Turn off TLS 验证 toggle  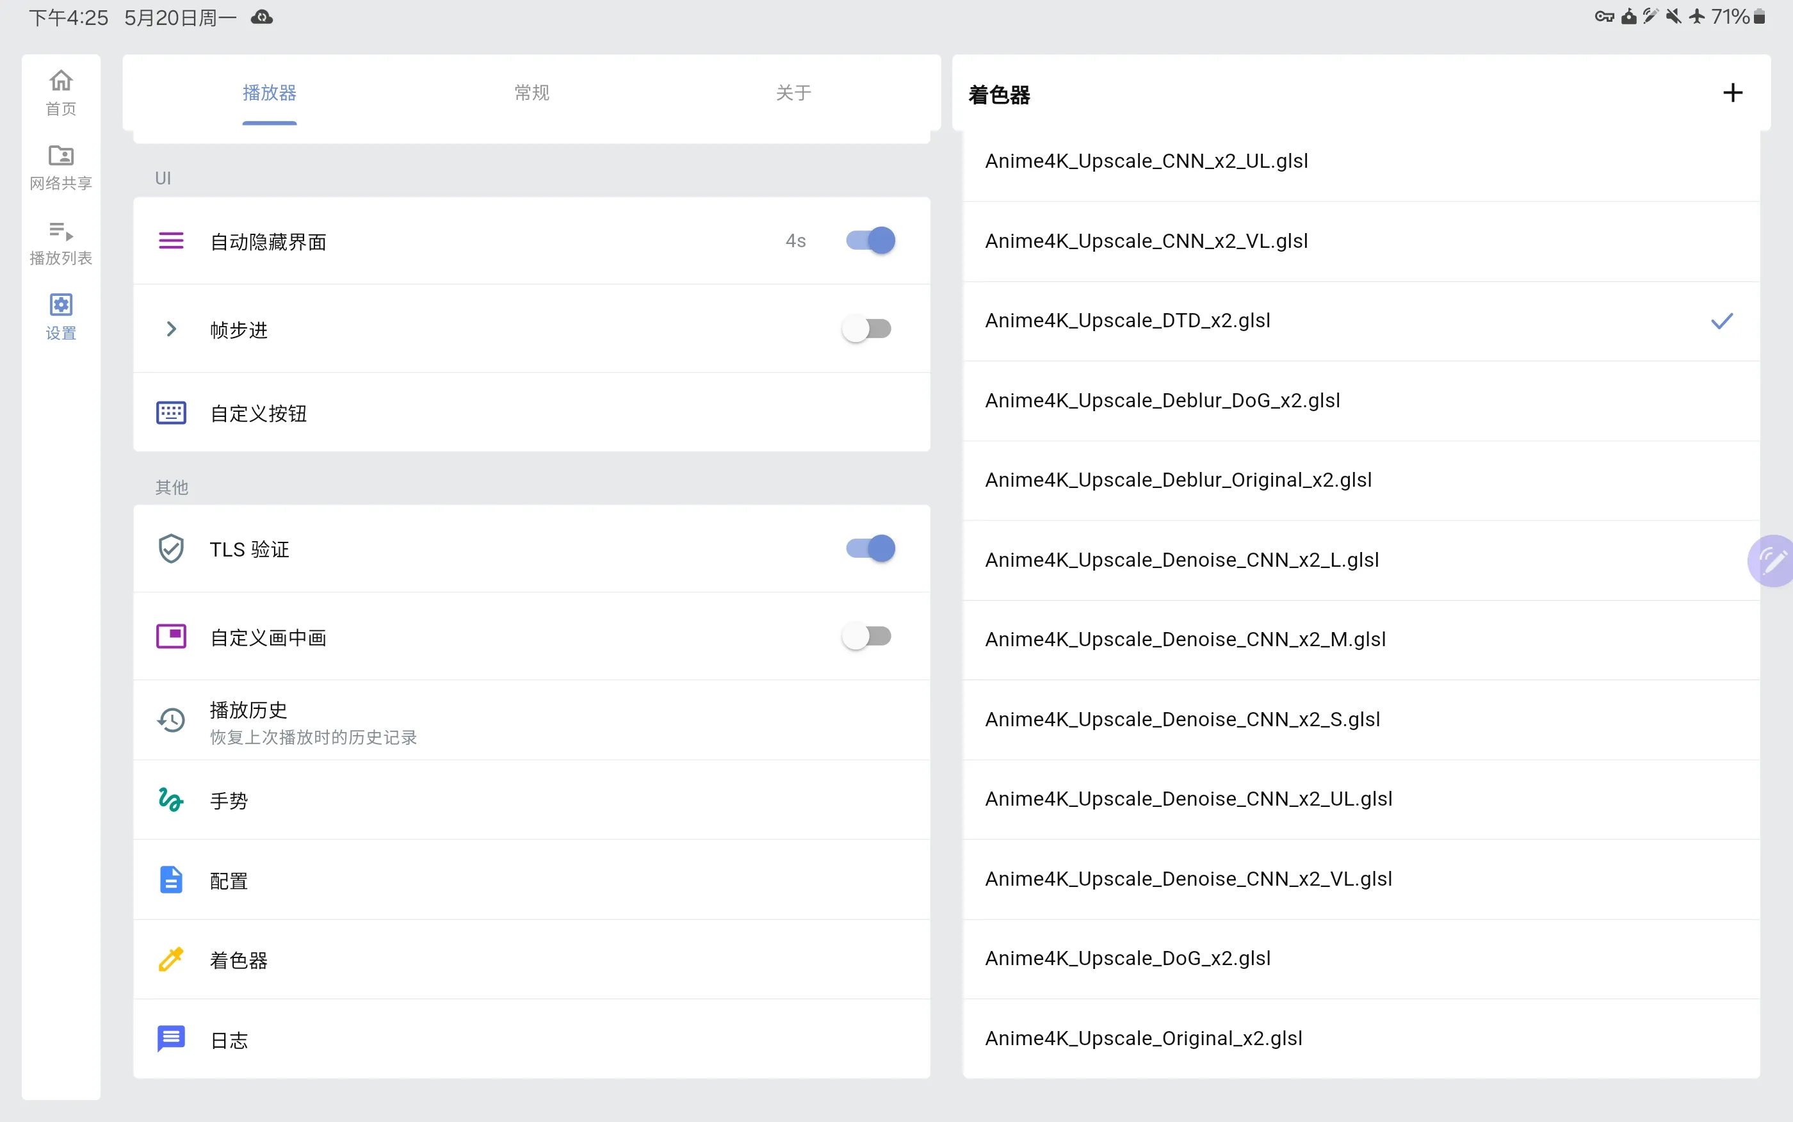tap(870, 548)
